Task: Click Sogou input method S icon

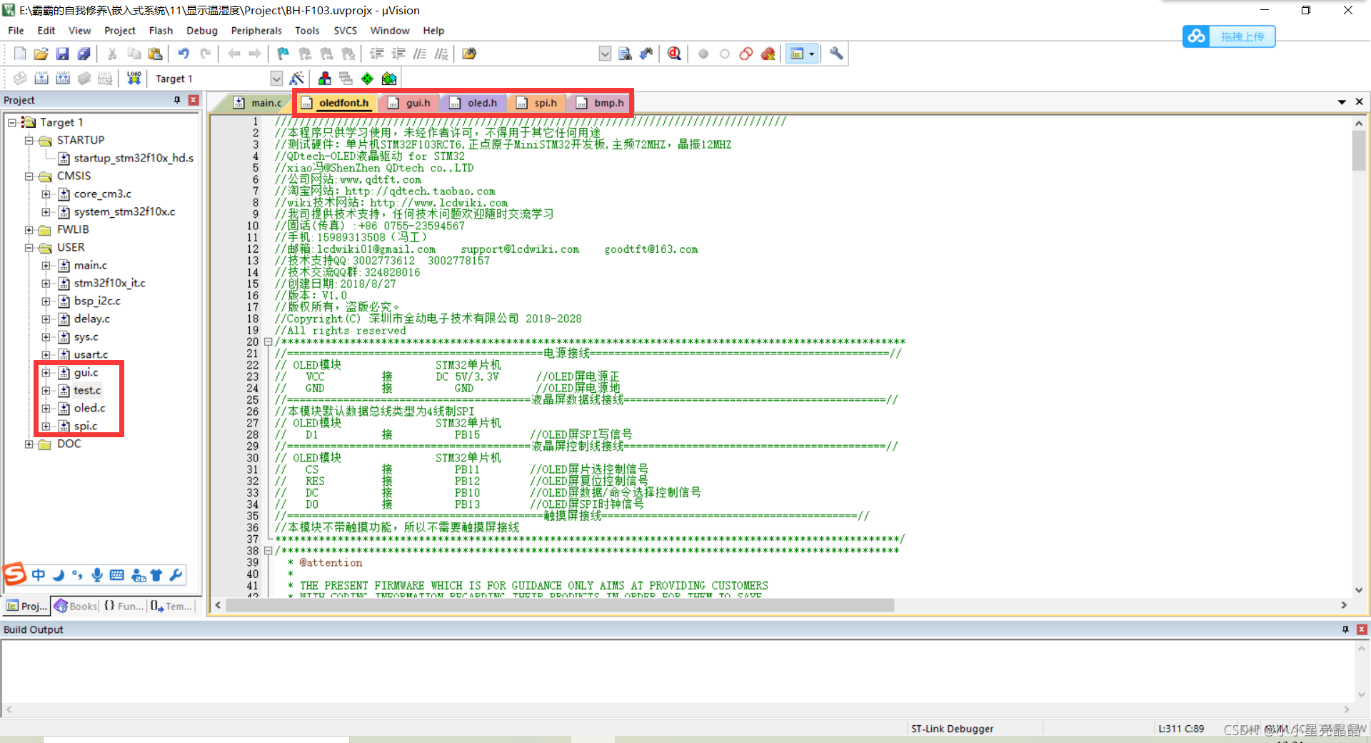Action: [14, 574]
